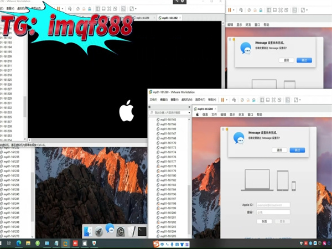Open Launchpad rocket icon in dock
The height and width of the screenshot is (249, 332).
tap(99, 232)
